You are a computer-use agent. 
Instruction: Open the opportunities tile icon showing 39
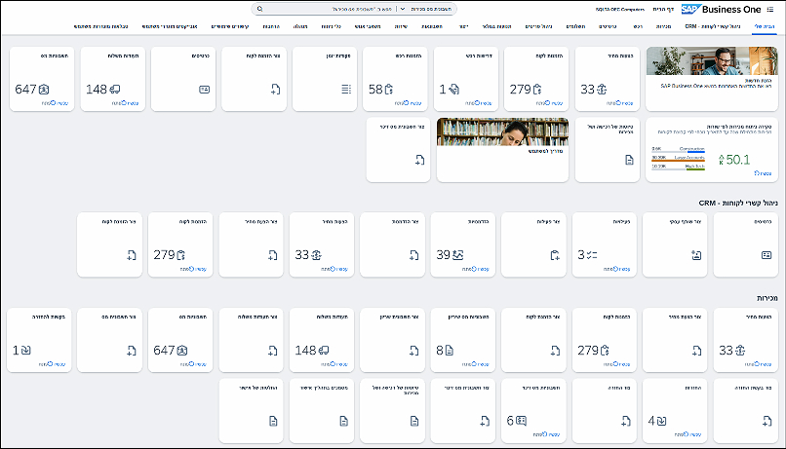(445, 255)
